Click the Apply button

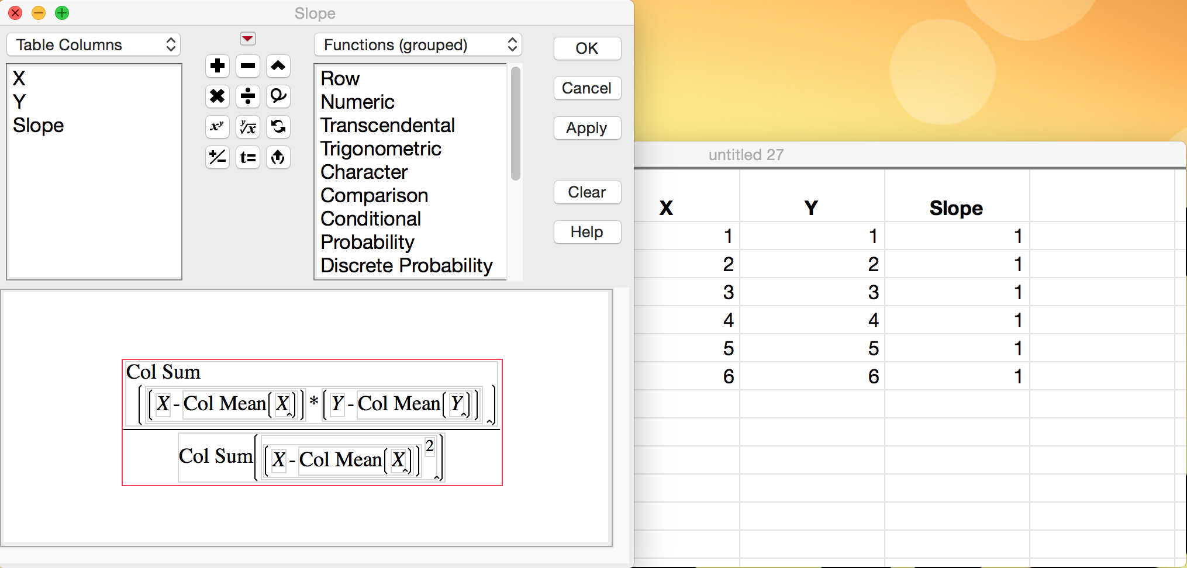click(587, 128)
